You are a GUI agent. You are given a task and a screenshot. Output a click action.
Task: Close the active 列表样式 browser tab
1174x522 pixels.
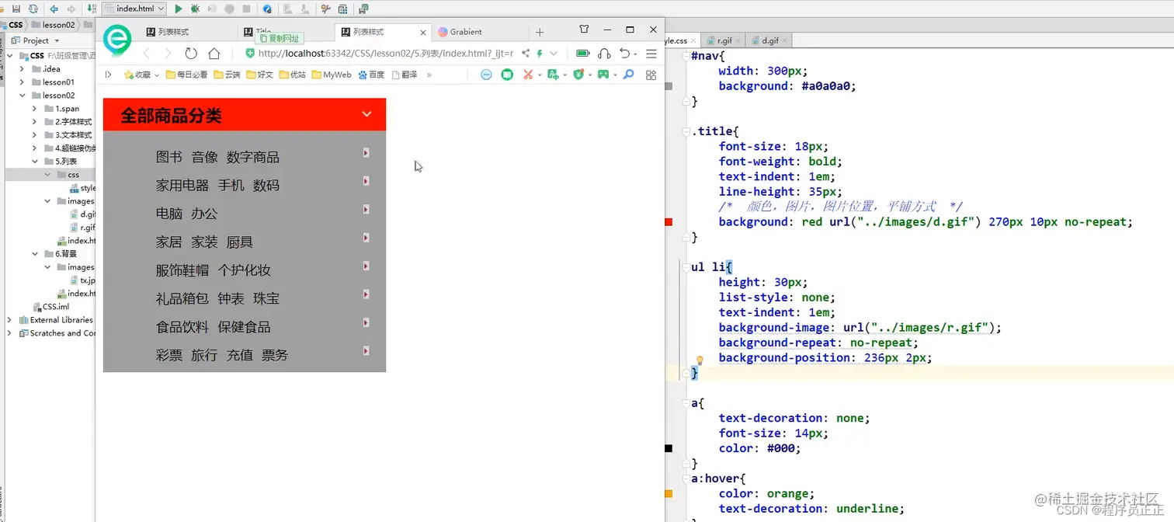click(423, 33)
